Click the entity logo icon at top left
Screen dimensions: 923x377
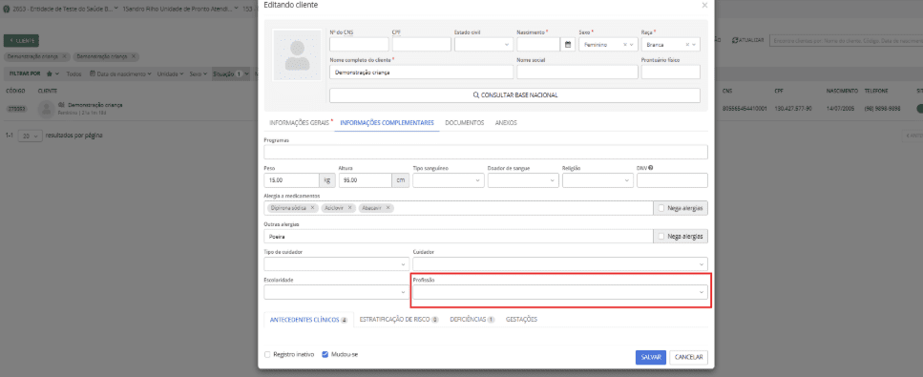(6, 9)
